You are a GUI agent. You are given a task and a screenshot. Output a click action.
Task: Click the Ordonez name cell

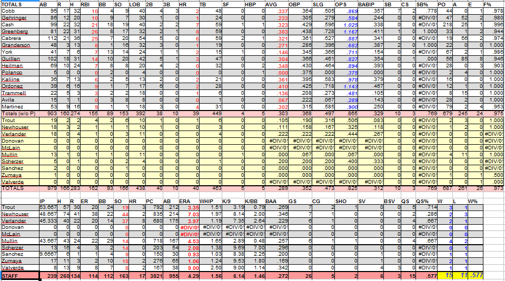[20, 86]
